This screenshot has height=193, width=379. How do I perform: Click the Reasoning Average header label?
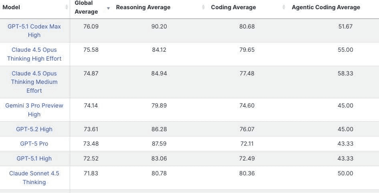143,7
